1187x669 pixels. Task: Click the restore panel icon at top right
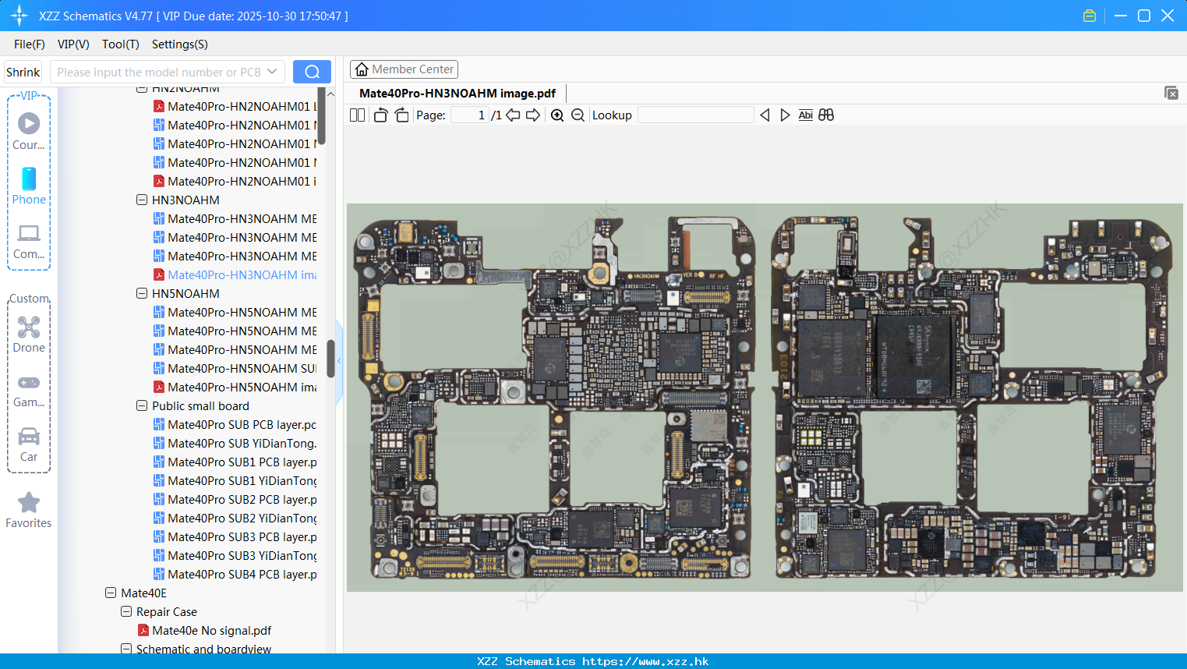click(1171, 93)
